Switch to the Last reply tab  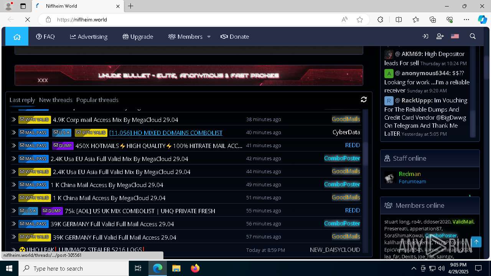[22, 100]
